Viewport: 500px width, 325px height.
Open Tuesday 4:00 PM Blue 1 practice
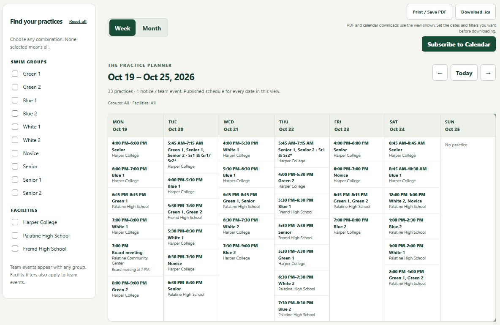(191, 186)
